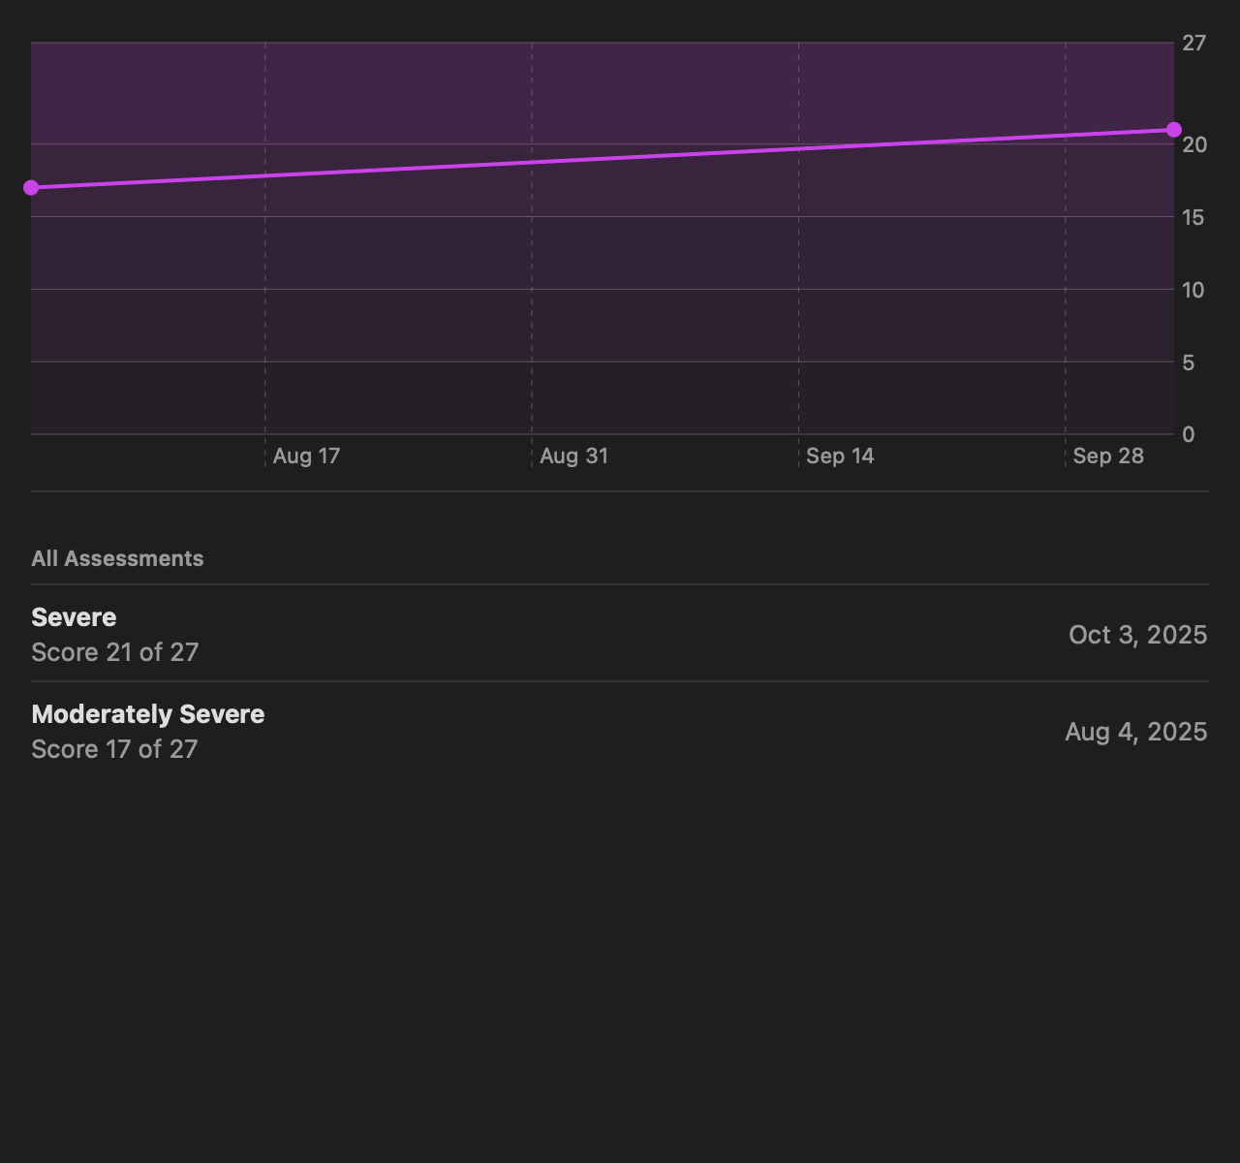
Task: Click the Aug 17 axis label
Action: [x=306, y=456]
